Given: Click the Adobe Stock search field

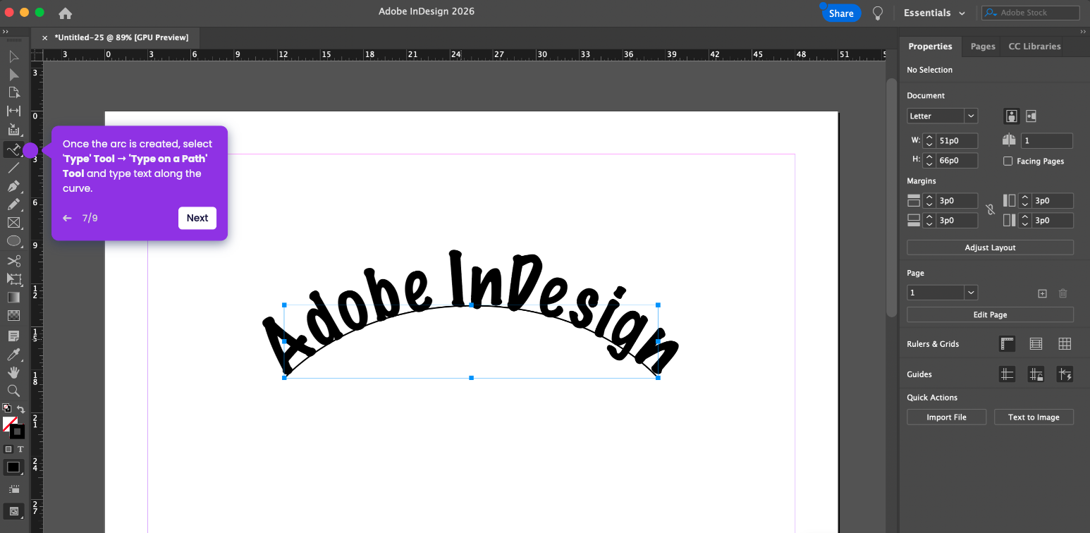Looking at the screenshot, I should [1030, 13].
